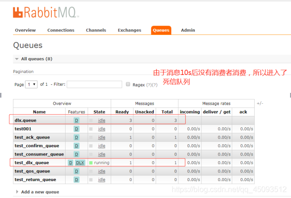Go to the Exchanges tab

tap(130, 30)
